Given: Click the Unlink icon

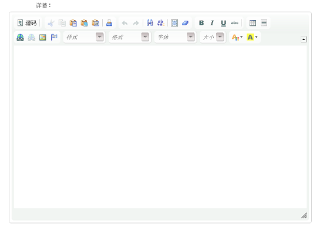Looking at the screenshot, I should coord(31,37).
